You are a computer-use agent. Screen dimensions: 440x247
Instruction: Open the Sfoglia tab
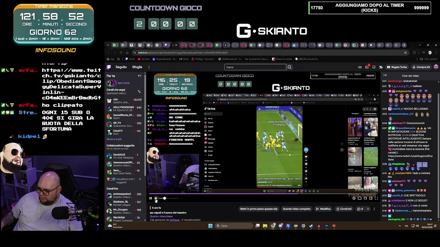137,67
